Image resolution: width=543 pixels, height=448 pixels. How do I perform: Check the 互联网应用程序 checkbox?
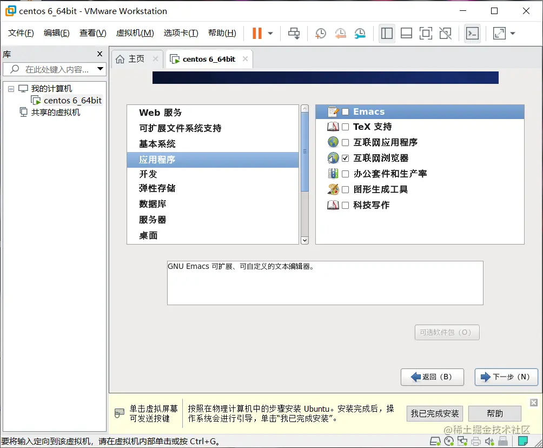[x=345, y=142]
